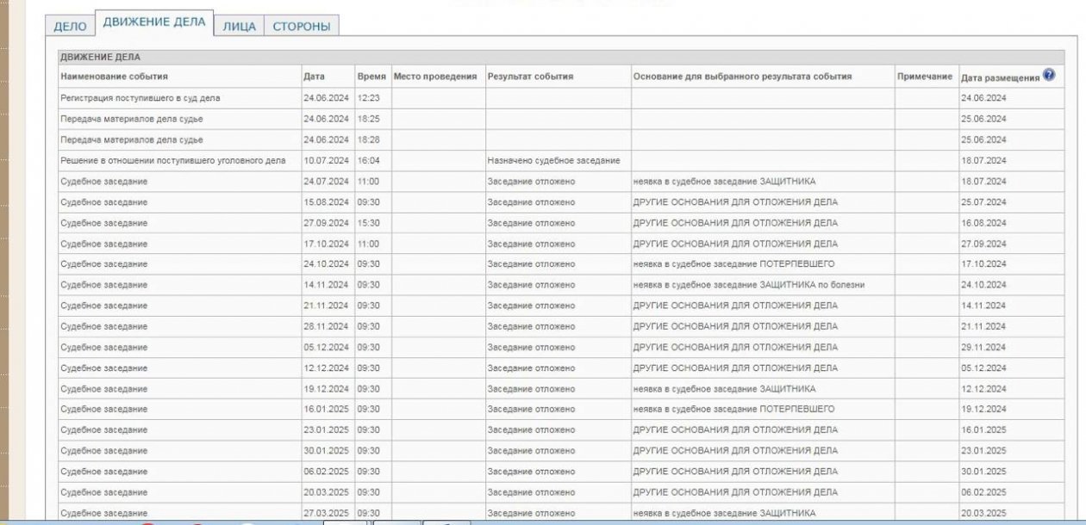Viewport: 1086px width, 525px height.
Task: Click the 24.07.2024 hearing date cell
Action: [326, 182]
